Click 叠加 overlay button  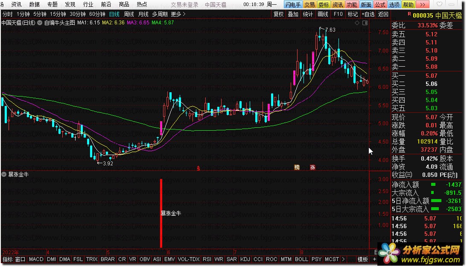tap(293, 14)
